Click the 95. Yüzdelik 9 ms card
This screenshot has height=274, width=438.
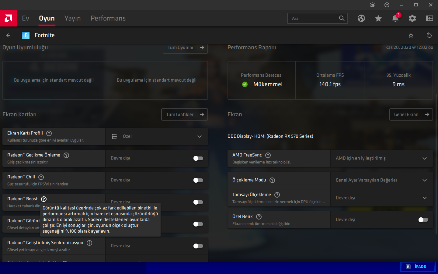[x=398, y=80]
